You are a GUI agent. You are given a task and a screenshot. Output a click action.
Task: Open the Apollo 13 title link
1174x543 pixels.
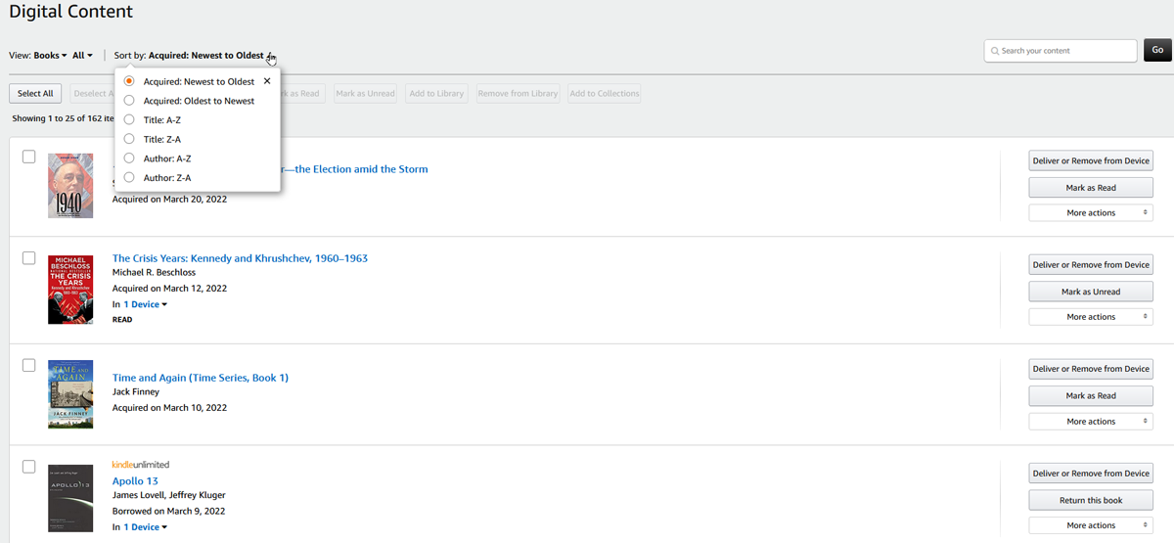click(135, 481)
